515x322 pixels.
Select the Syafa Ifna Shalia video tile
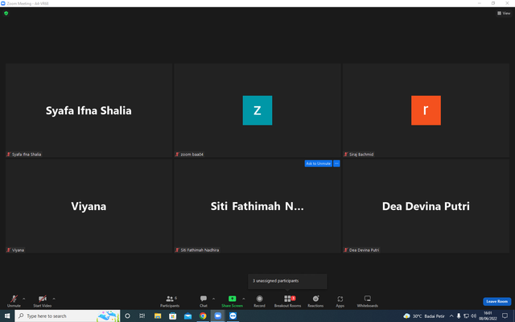(x=89, y=110)
